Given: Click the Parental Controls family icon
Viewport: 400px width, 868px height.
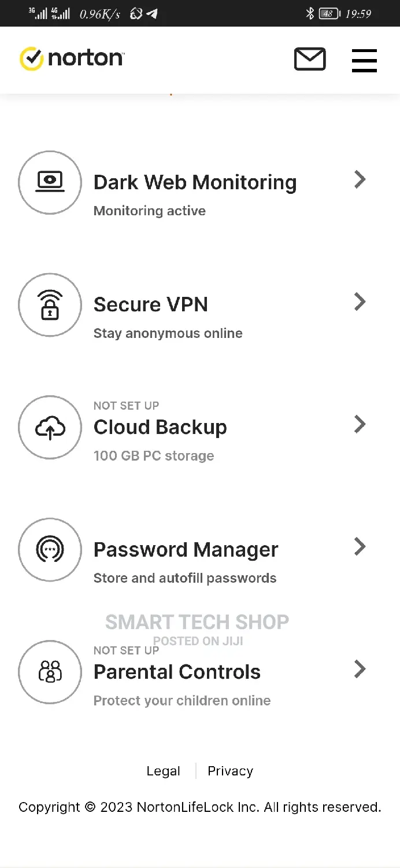Looking at the screenshot, I should click(50, 672).
